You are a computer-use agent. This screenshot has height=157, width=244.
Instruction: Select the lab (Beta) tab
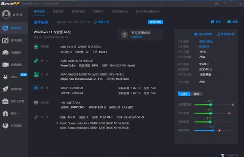[120, 11]
